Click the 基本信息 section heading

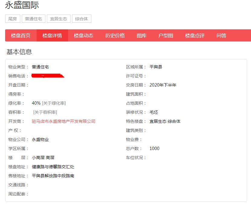(19, 52)
